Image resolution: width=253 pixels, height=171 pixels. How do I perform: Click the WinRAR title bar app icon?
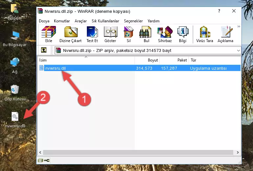pos(40,11)
